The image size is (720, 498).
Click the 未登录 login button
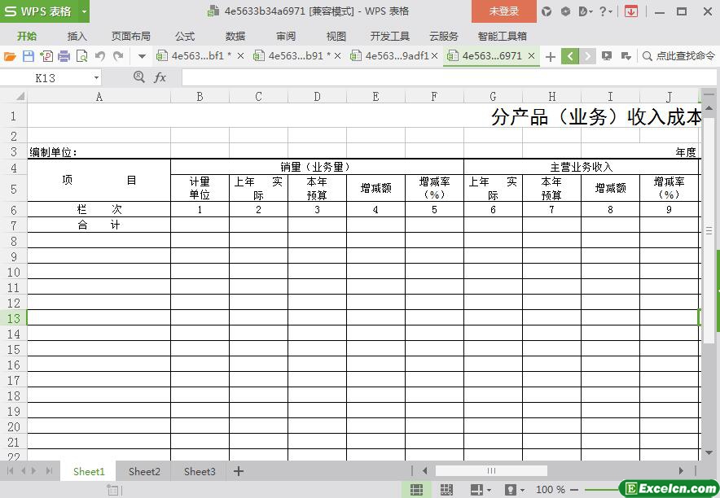(x=503, y=11)
